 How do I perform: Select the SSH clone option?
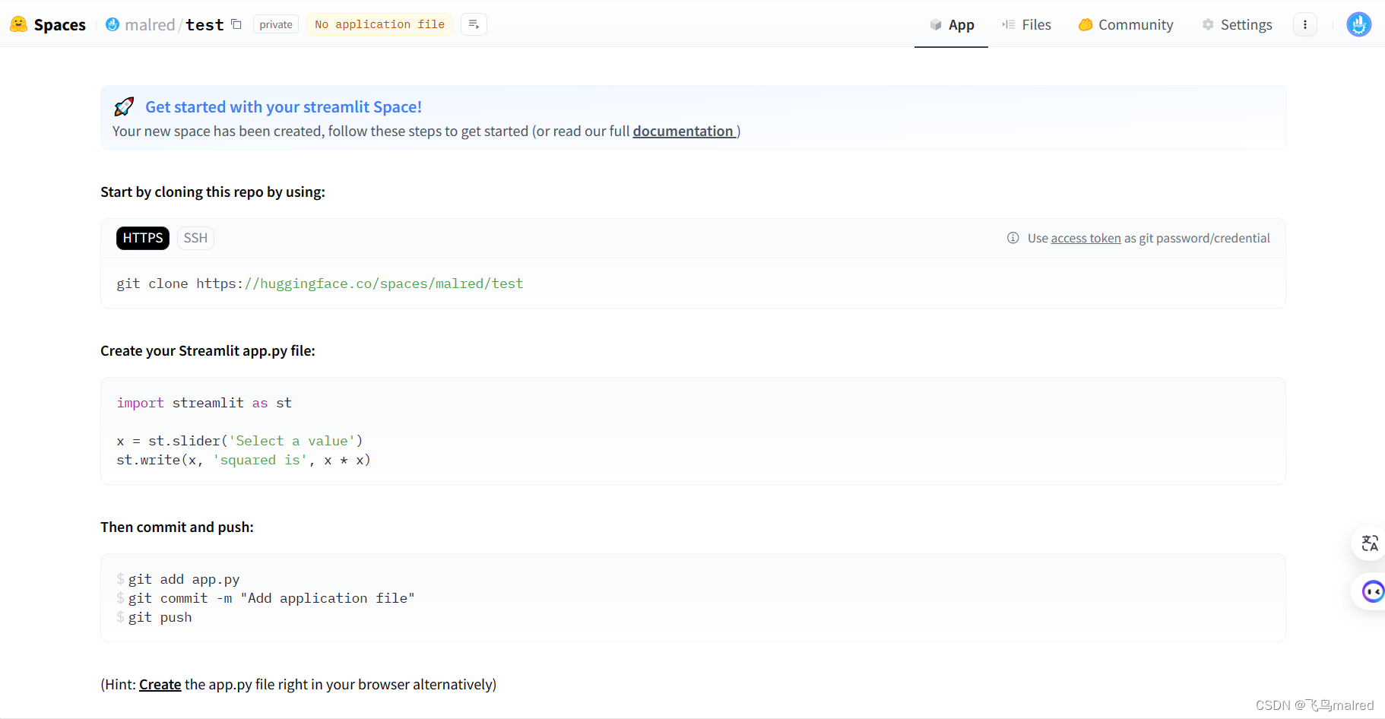click(x=195, y=238)
